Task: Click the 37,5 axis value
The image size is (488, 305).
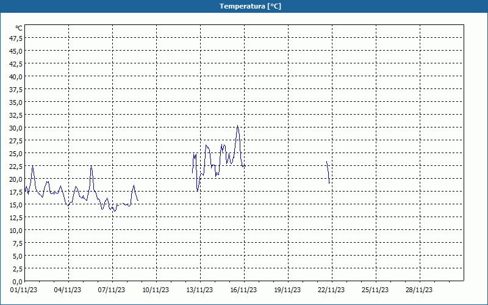Action: click(x=16, y=90)
